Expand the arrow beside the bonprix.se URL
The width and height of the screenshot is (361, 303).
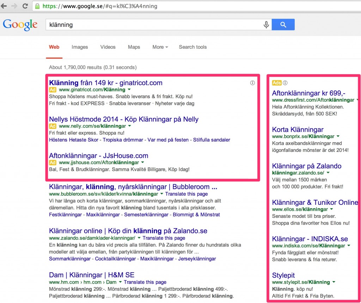[x=338, y=136]
